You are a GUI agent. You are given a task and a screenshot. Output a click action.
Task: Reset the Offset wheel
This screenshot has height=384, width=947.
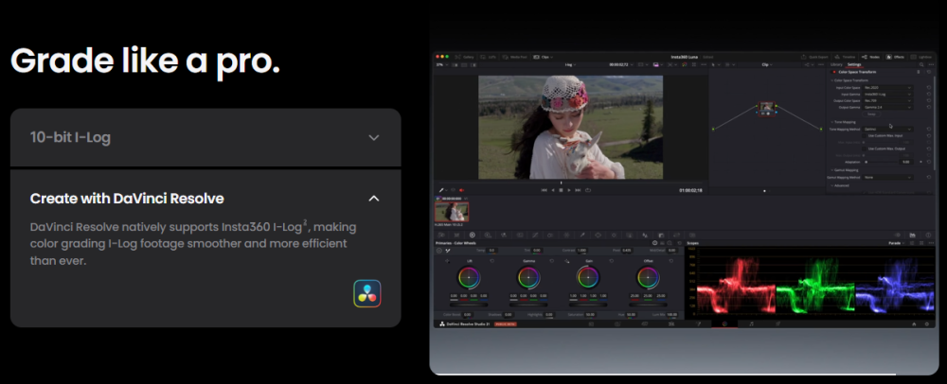coord(670,261)
